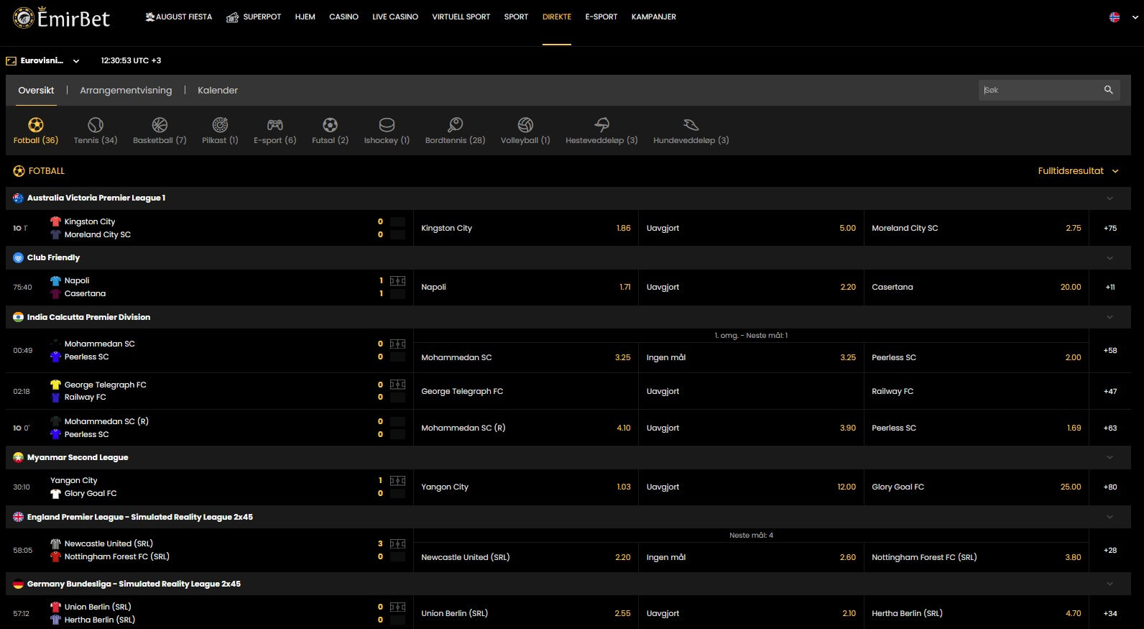This screenshot has width=1144, height=629.
Task: Open +11 more markets for Napoli match
Action: pyautogui.click(x=1110, y=288)
